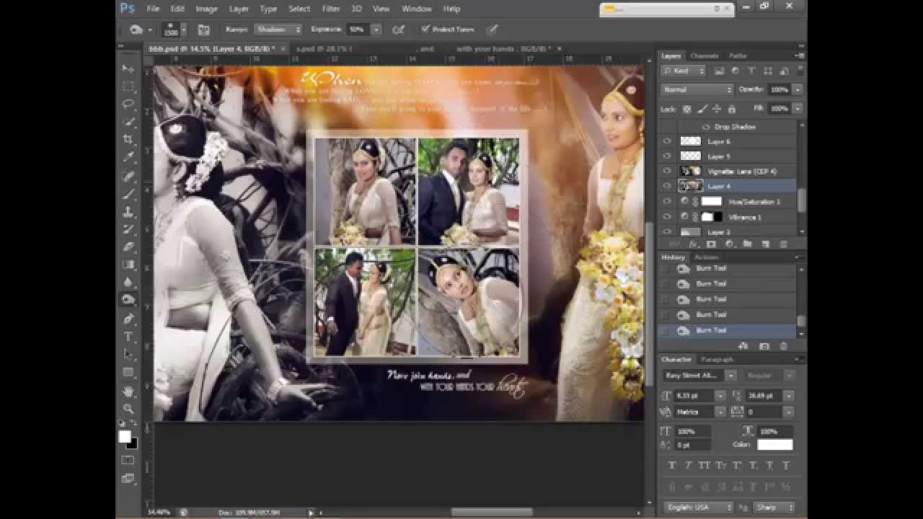
Task: Create new adjustment layer icon
Action: click(729, 244)
